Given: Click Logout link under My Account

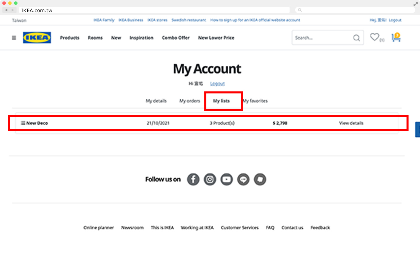Looking at the screenshot, I should point(217,84).
